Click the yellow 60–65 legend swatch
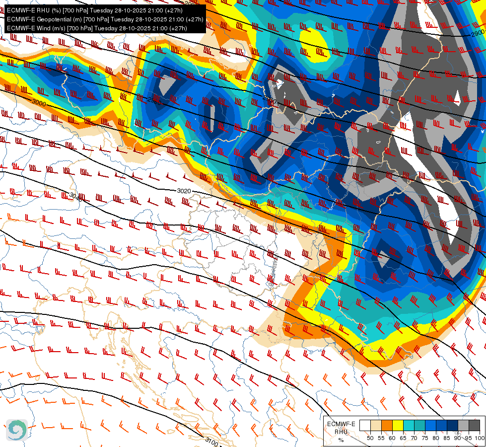486x447 pixels. pyautogui.click(x=398, y=425)
